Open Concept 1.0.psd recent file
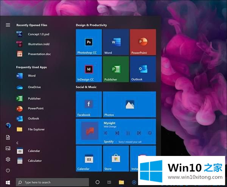Viewport: 227px width, 187px height. 33,34
